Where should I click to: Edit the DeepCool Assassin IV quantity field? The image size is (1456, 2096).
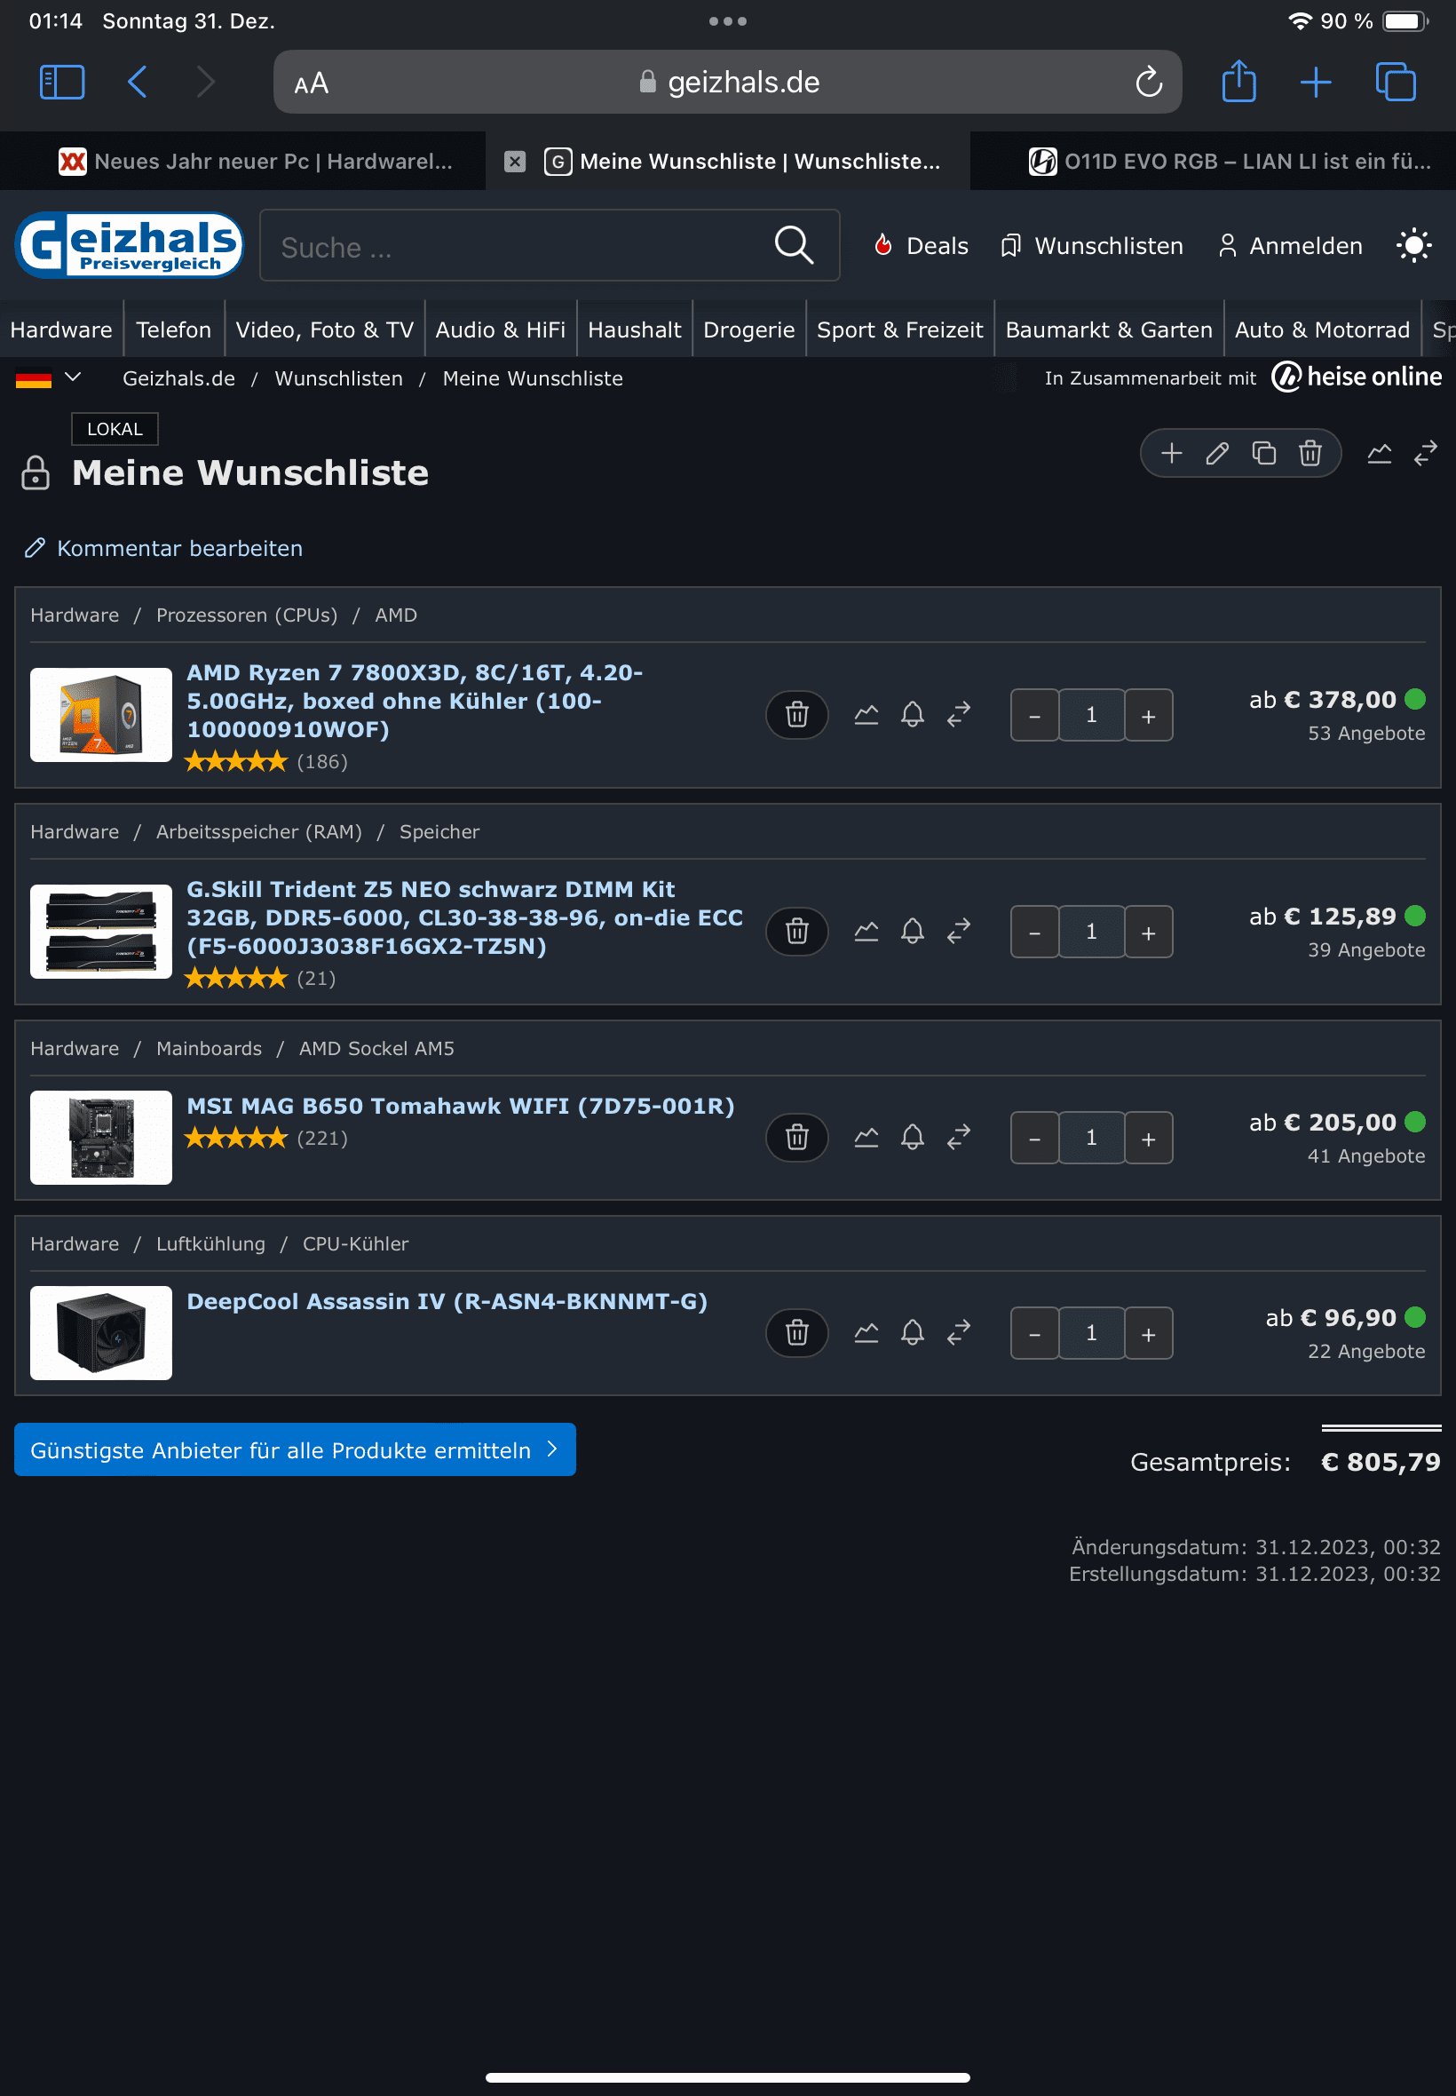point(1091,1333)
